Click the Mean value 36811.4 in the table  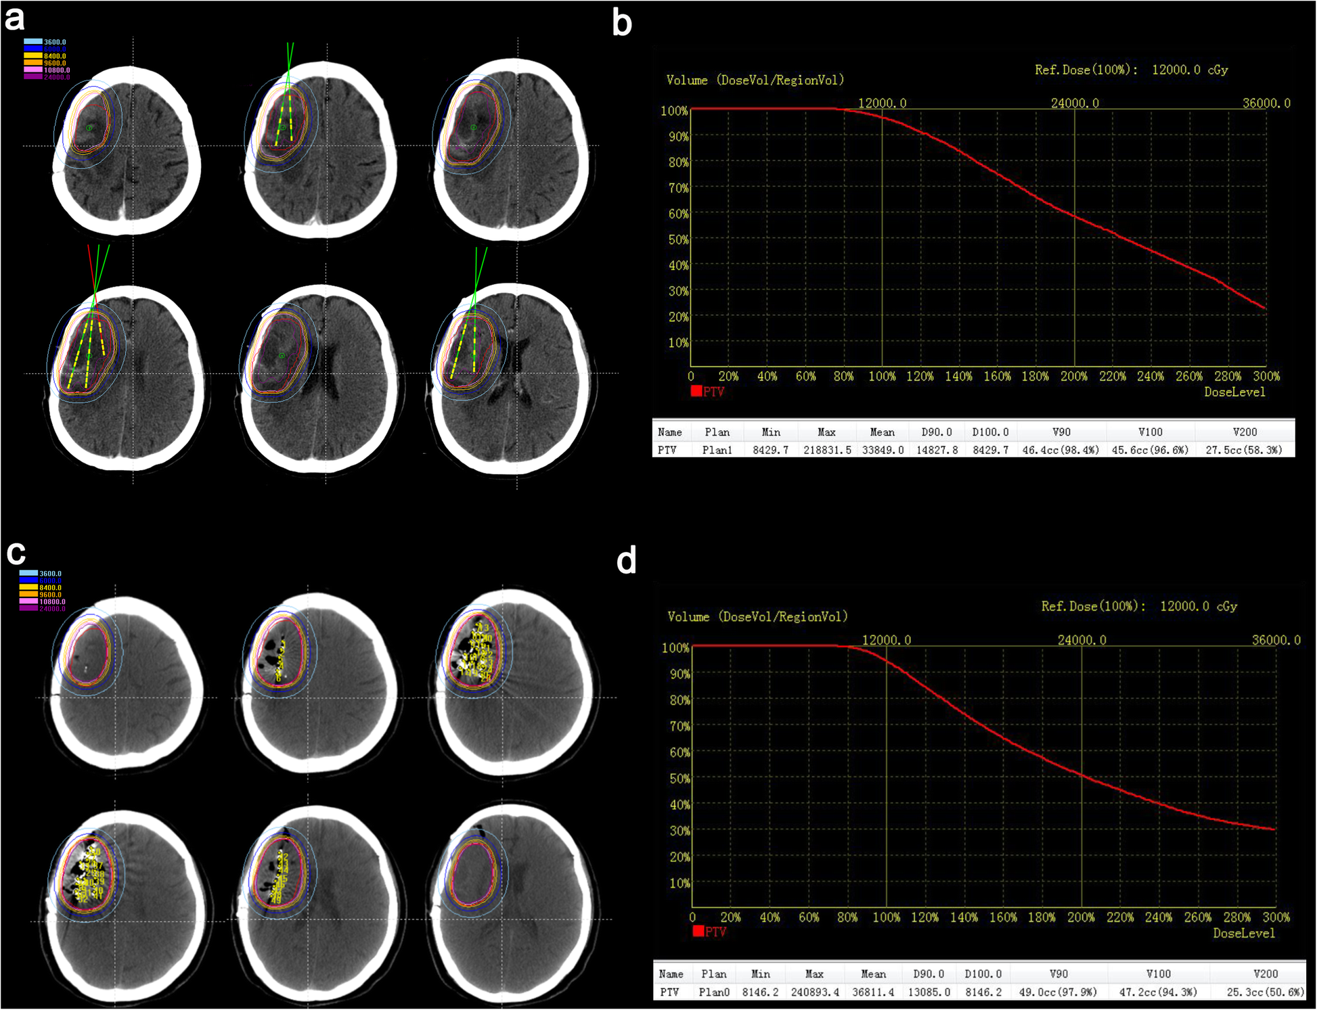click(x=873, y=992)
